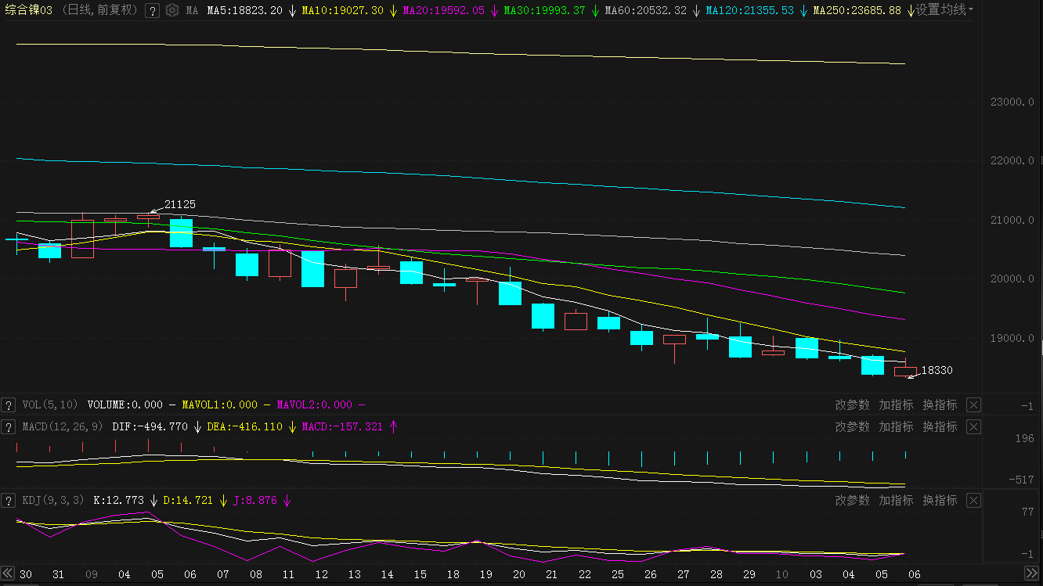Screen dimensions: 1043x586
Task: Open the 设置均线 dropdown
Action: (945, 10)
